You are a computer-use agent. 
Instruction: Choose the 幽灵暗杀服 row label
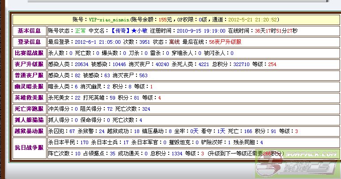coord(29,87)
